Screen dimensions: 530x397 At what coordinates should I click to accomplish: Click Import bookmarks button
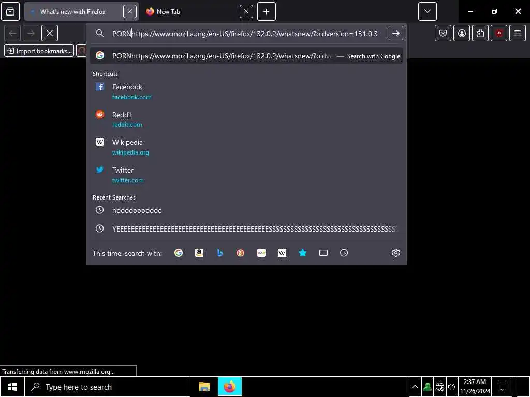coord(39,51)
